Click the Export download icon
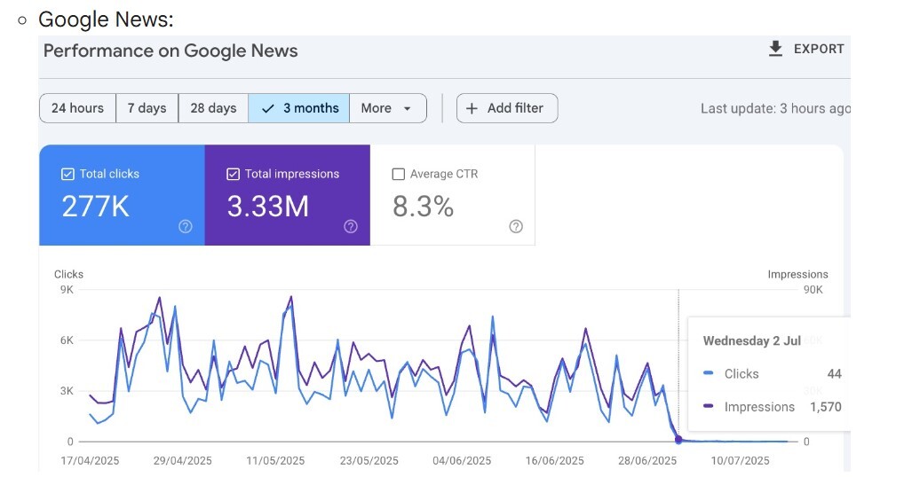Screen dimensions: 904x477 (775, 49)
